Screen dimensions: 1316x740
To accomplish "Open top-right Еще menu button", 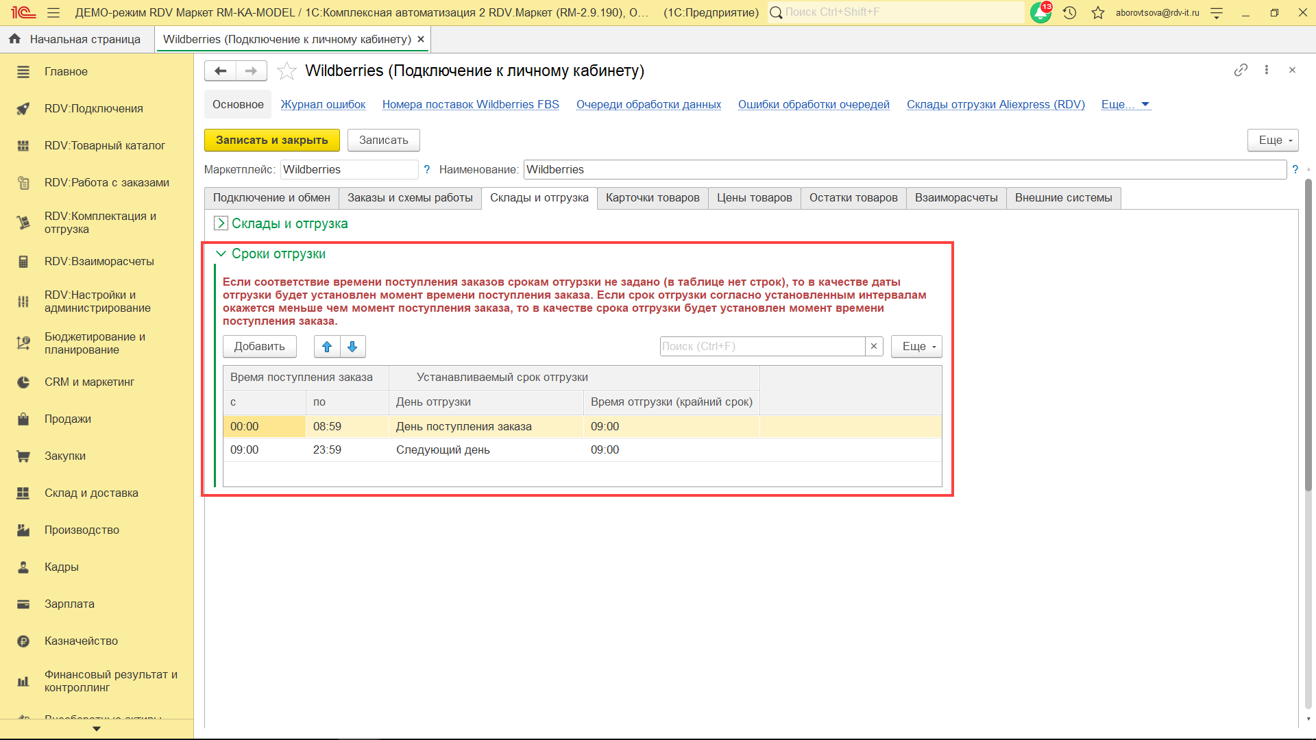I will tap(1273, 140).
